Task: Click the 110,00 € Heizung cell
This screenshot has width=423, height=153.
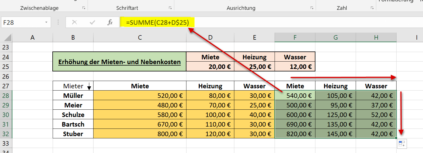Action: pos(210,124)
